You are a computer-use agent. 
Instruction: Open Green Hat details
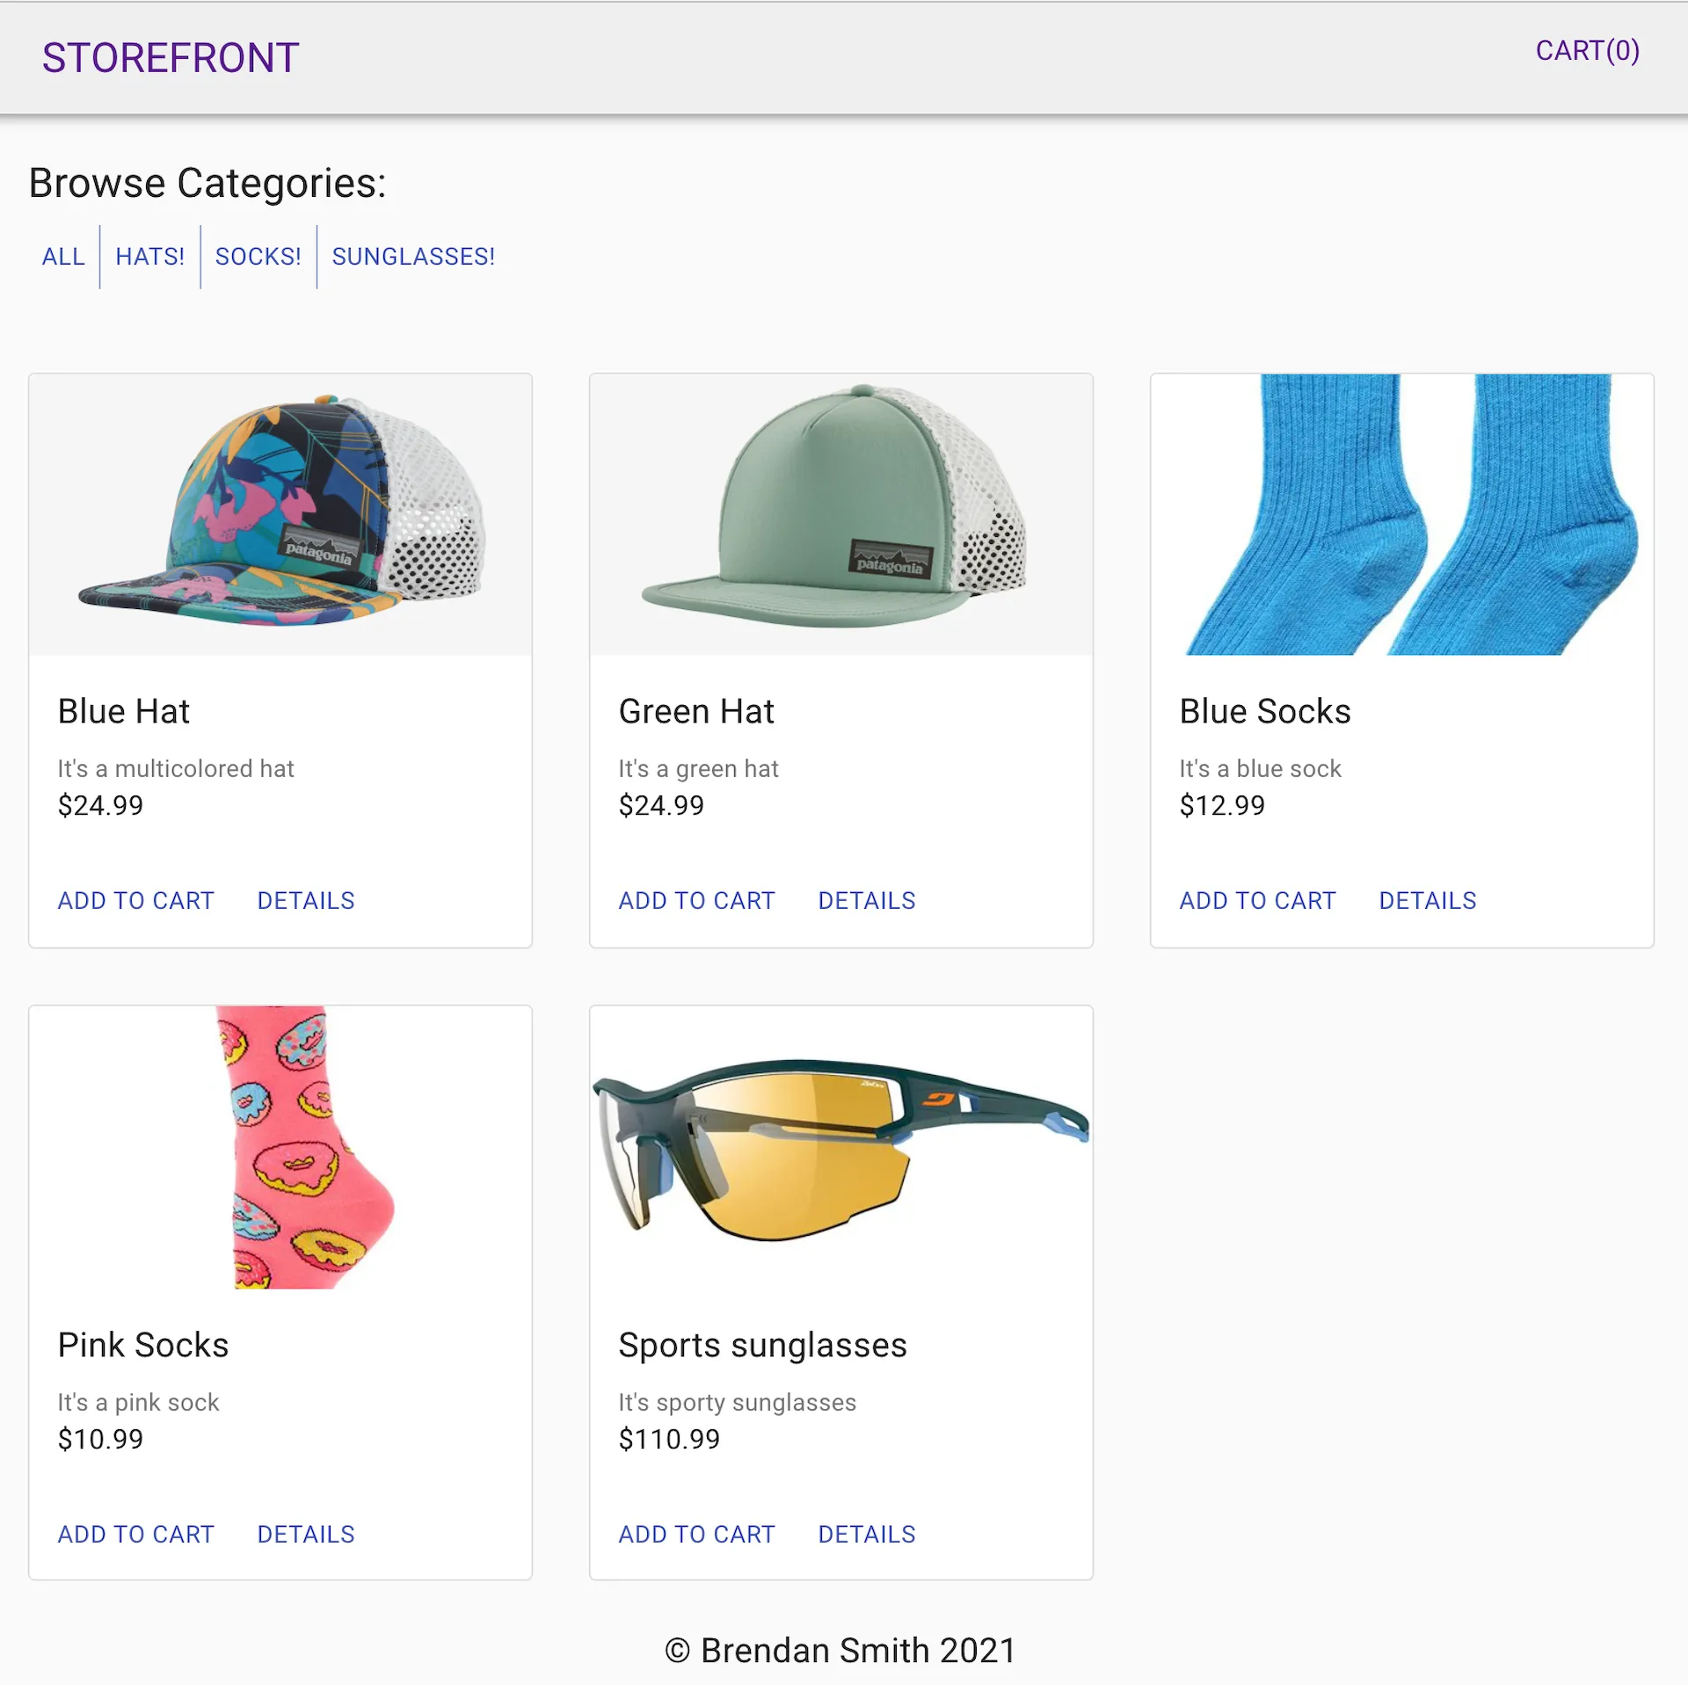tap(866, 900)
